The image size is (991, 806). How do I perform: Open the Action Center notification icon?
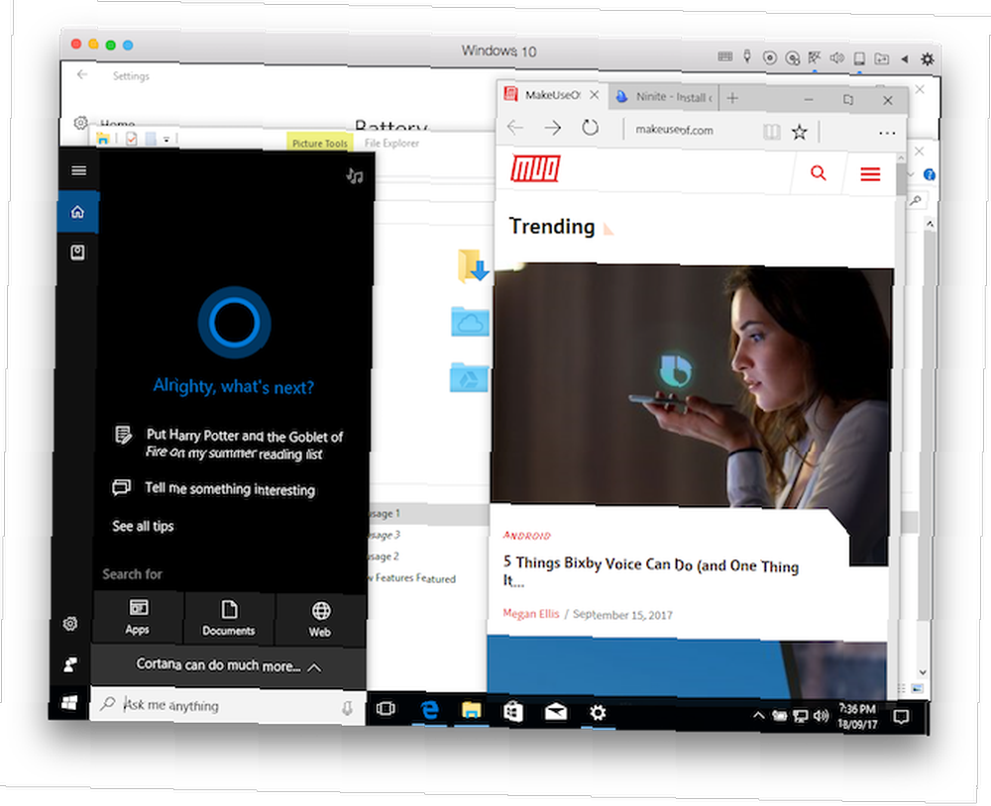click(901, 716)
